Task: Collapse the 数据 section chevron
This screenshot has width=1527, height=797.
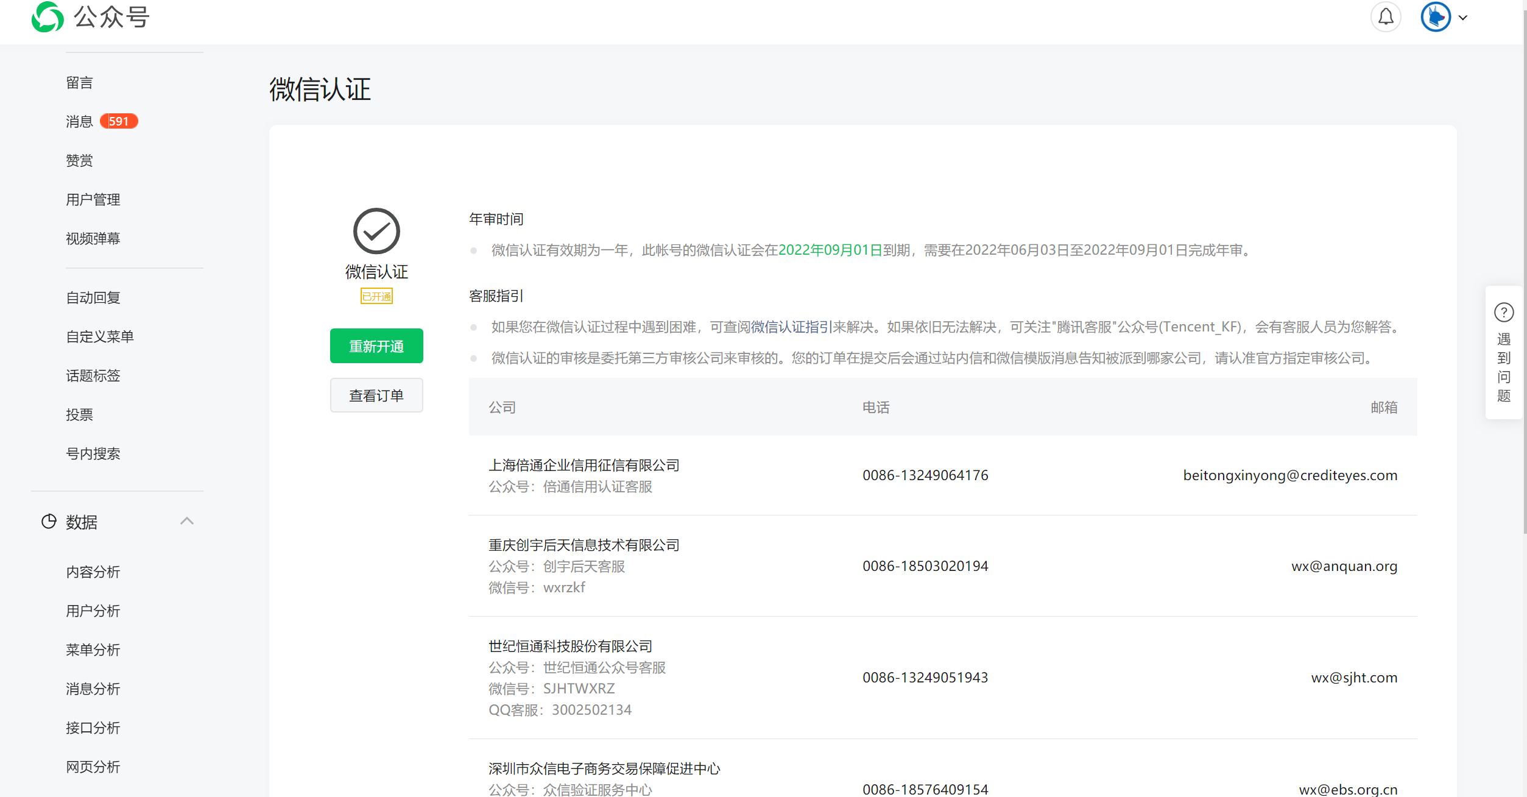Action: pos(187,521)
